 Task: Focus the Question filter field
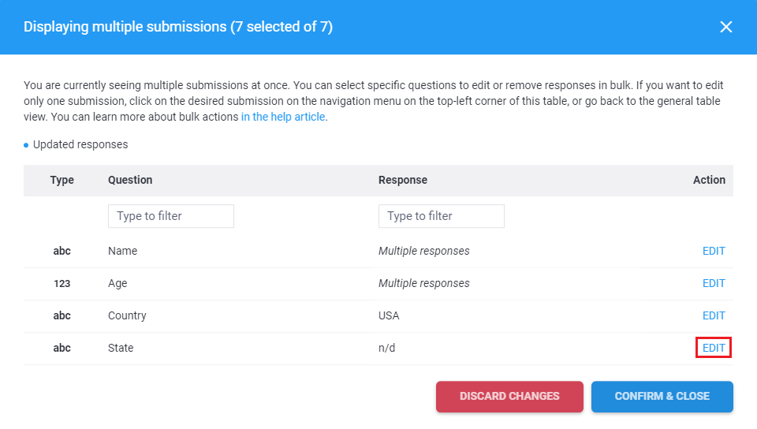point(171,216)
